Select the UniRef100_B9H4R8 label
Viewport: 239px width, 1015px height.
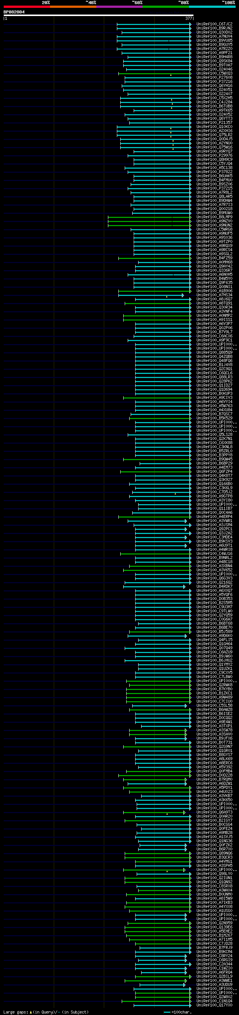tap(215, 57)
